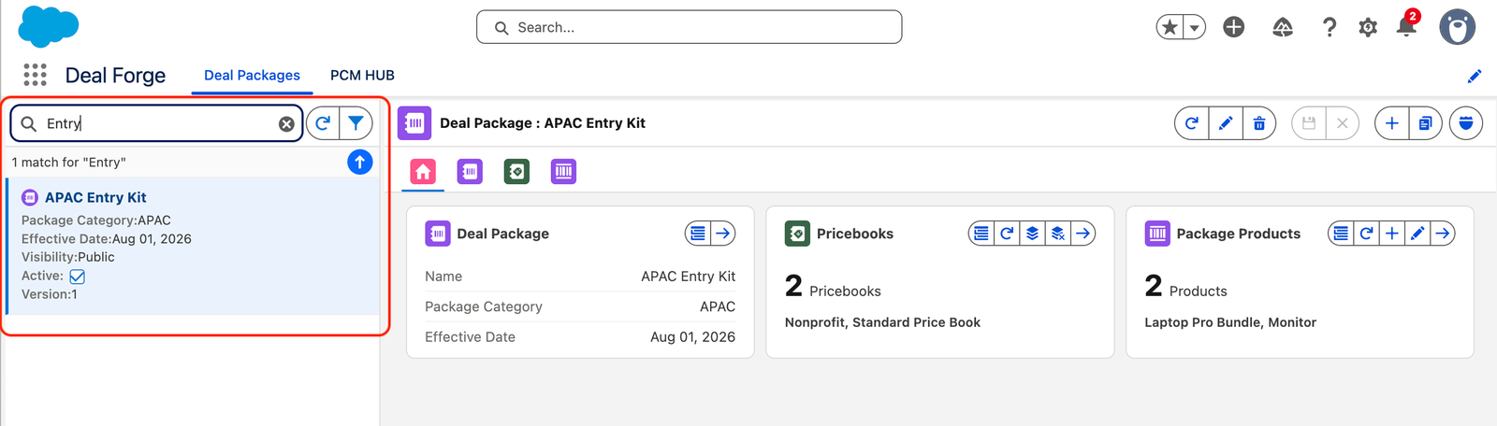
Task: Click the sidebar search field containing Entry
Action: [x=157, y=123]
